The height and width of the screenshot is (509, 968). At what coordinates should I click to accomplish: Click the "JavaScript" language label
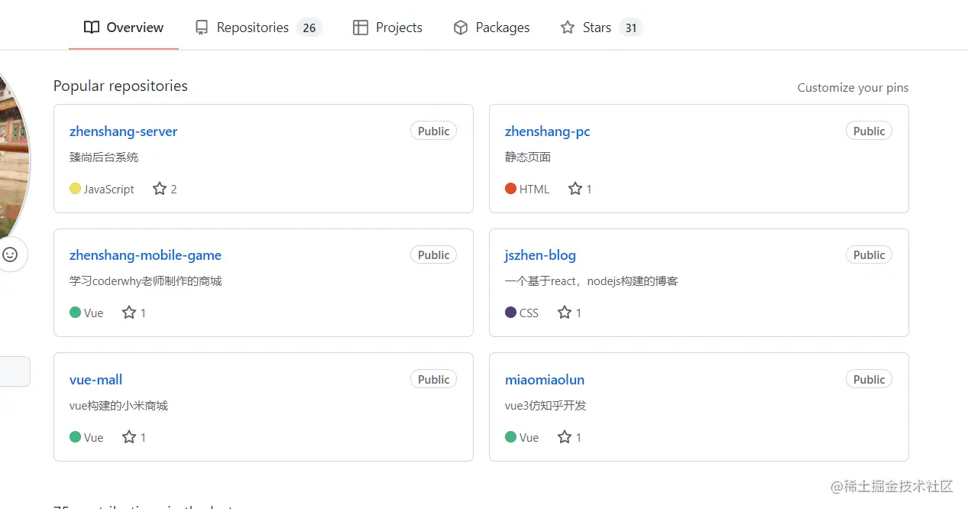[x=109, y=189]
